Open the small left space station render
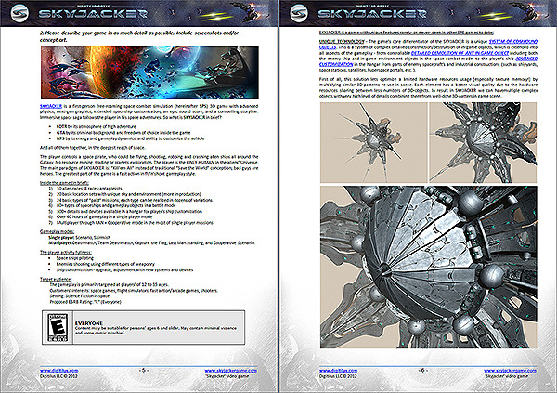 click(x=373, y=143)
